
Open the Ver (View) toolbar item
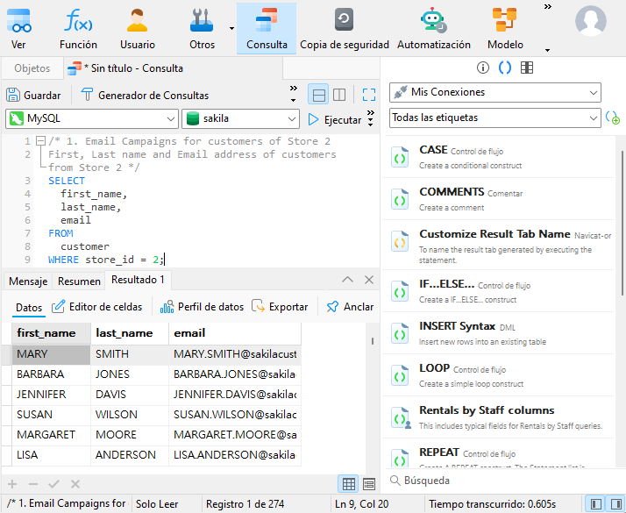pos(18,29)
